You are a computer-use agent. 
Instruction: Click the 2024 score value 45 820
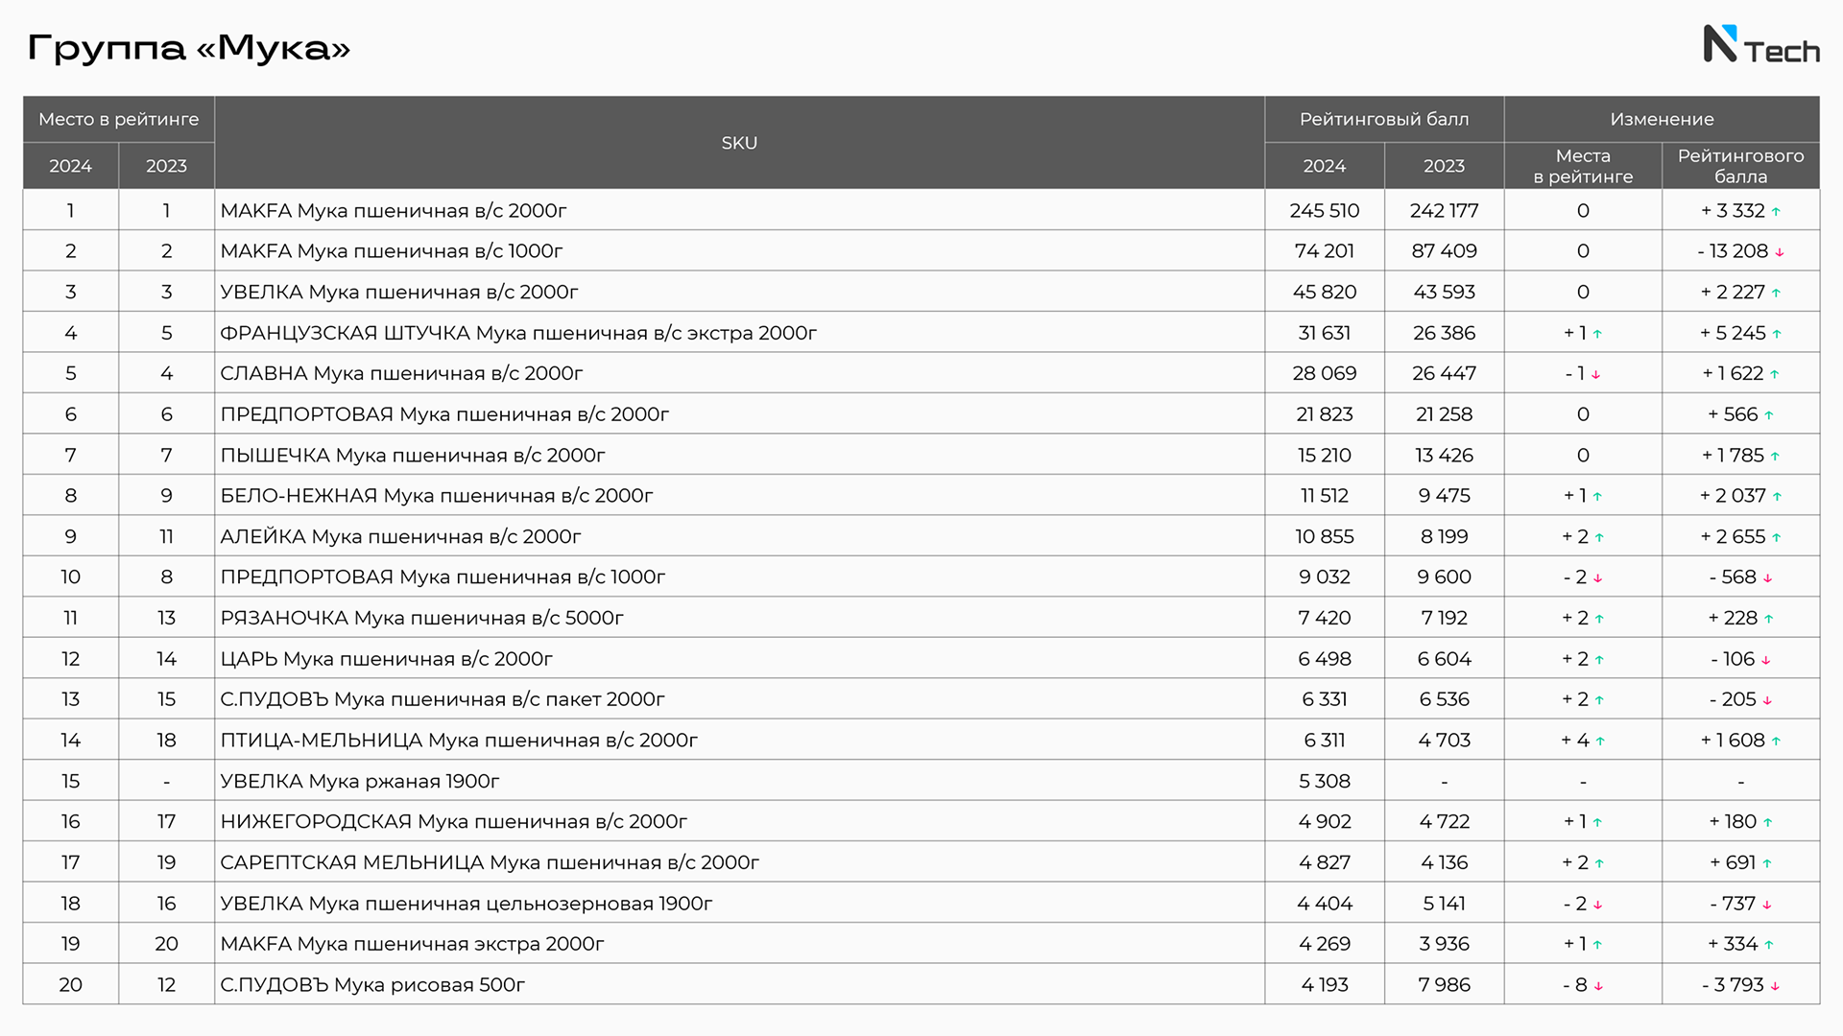point(1325,292)
